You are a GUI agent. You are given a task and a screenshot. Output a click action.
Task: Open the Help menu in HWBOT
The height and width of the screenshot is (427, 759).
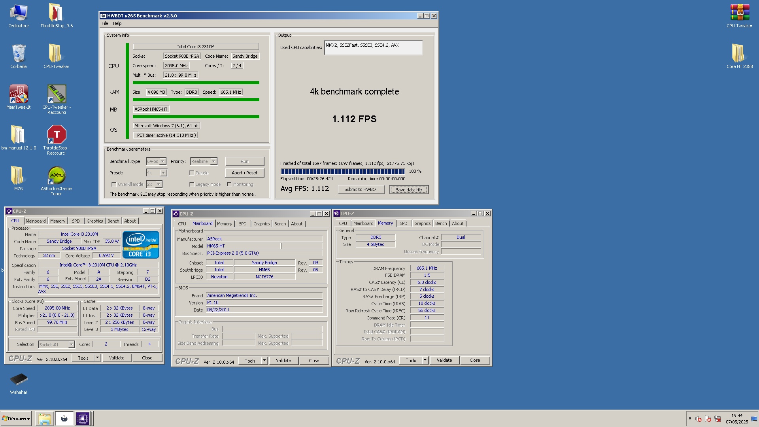117,23
